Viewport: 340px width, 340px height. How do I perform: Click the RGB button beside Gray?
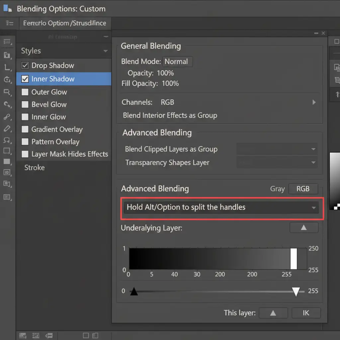303,189
